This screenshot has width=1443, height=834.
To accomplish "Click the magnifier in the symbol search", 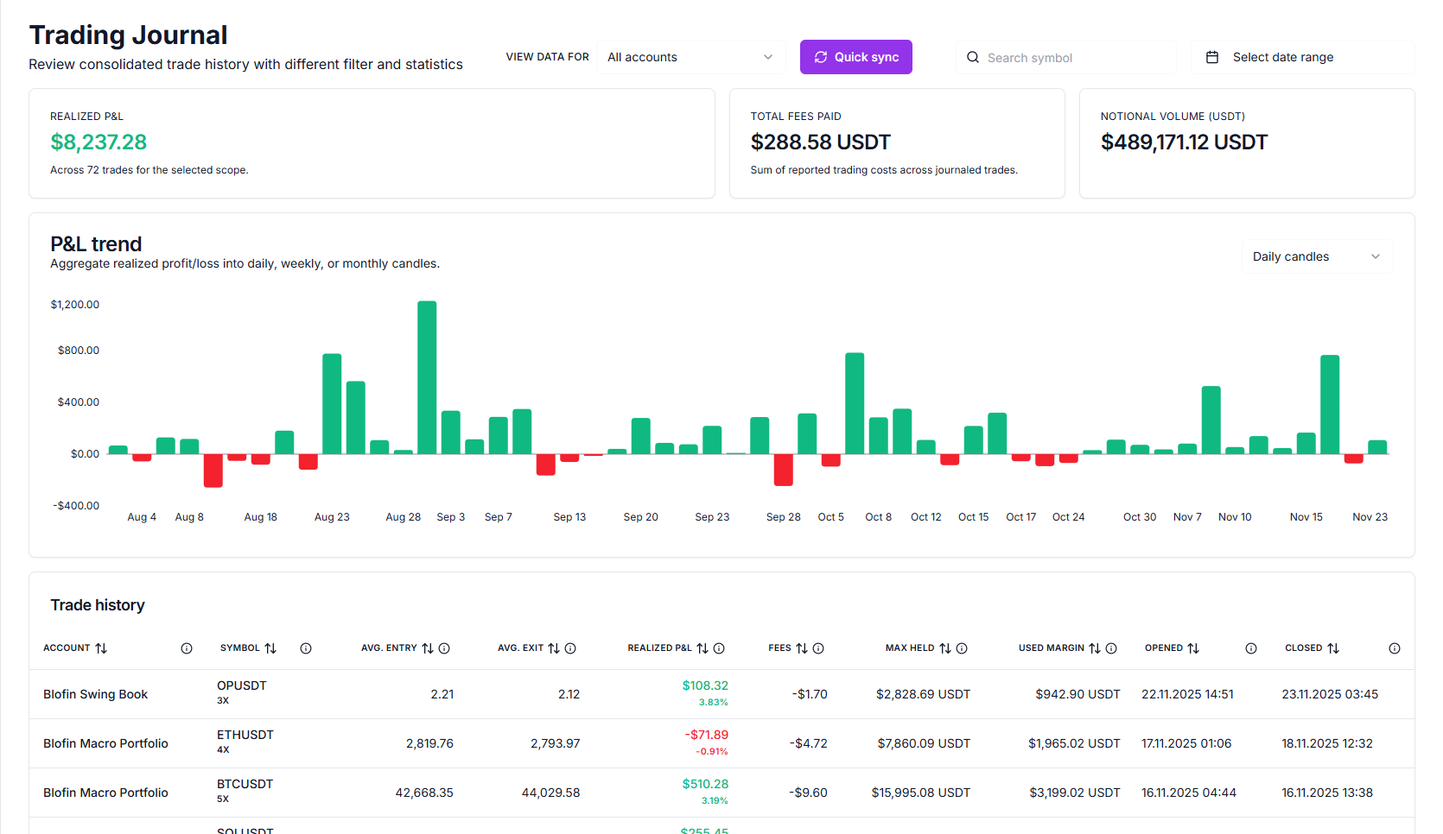I will tap(972, 57).
